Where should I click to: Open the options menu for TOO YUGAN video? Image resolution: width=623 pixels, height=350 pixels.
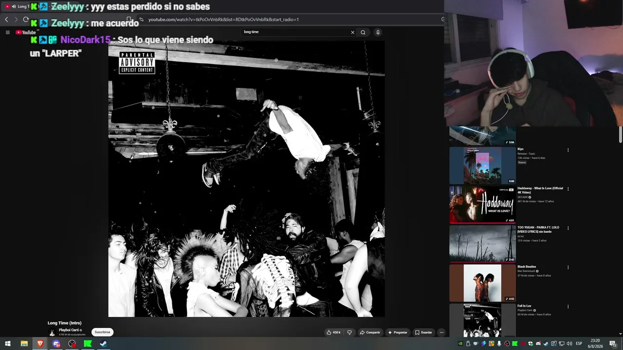(x=568, y=228)
